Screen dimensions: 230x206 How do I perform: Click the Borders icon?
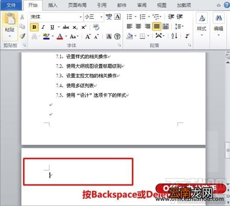[x=142, y=36]
